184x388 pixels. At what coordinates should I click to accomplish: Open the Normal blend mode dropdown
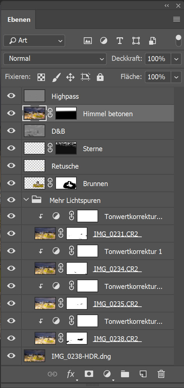[55, 59]
